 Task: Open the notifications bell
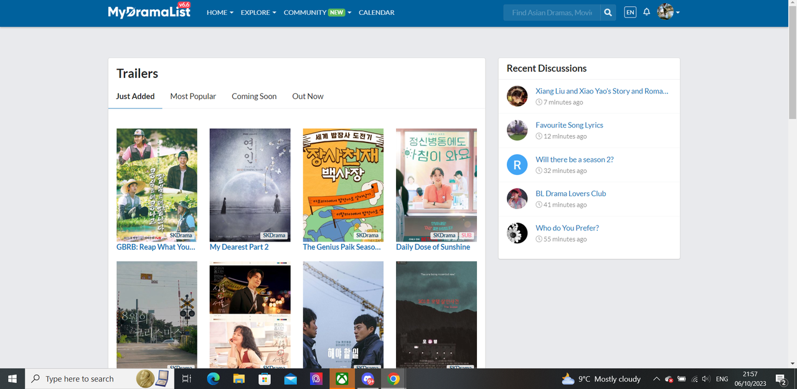coord(647,12)
